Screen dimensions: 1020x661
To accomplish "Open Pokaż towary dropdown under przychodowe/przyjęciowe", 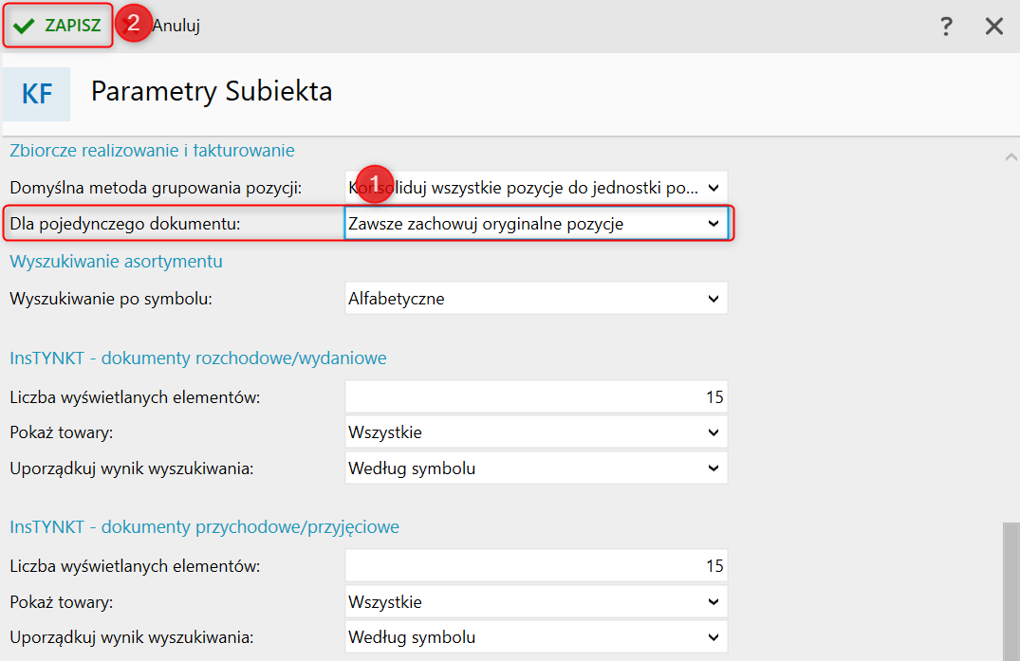I will [x=536, y=601].
